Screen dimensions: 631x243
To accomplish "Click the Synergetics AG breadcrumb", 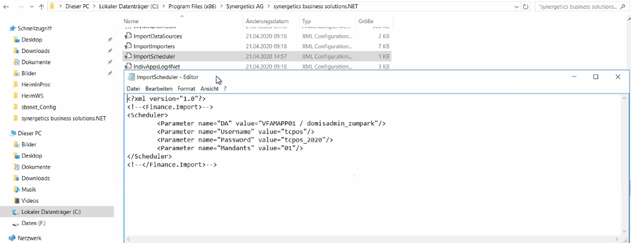I will (x=244, y=7).
